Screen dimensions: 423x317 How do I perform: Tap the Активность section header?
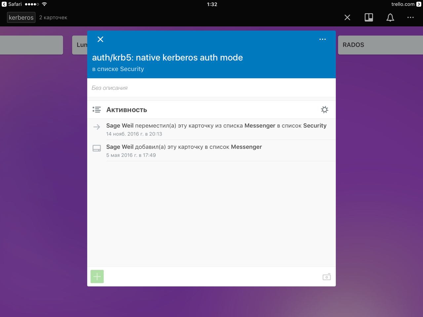(127, 110)
